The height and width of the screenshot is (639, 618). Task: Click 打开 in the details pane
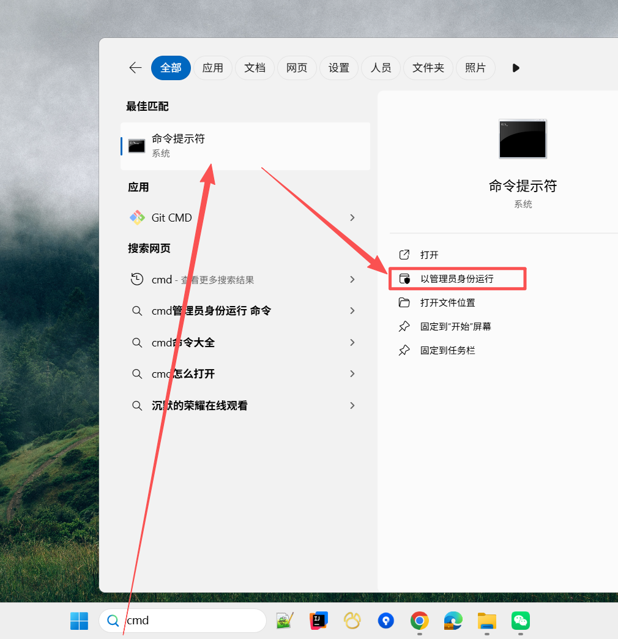point(430,255)
